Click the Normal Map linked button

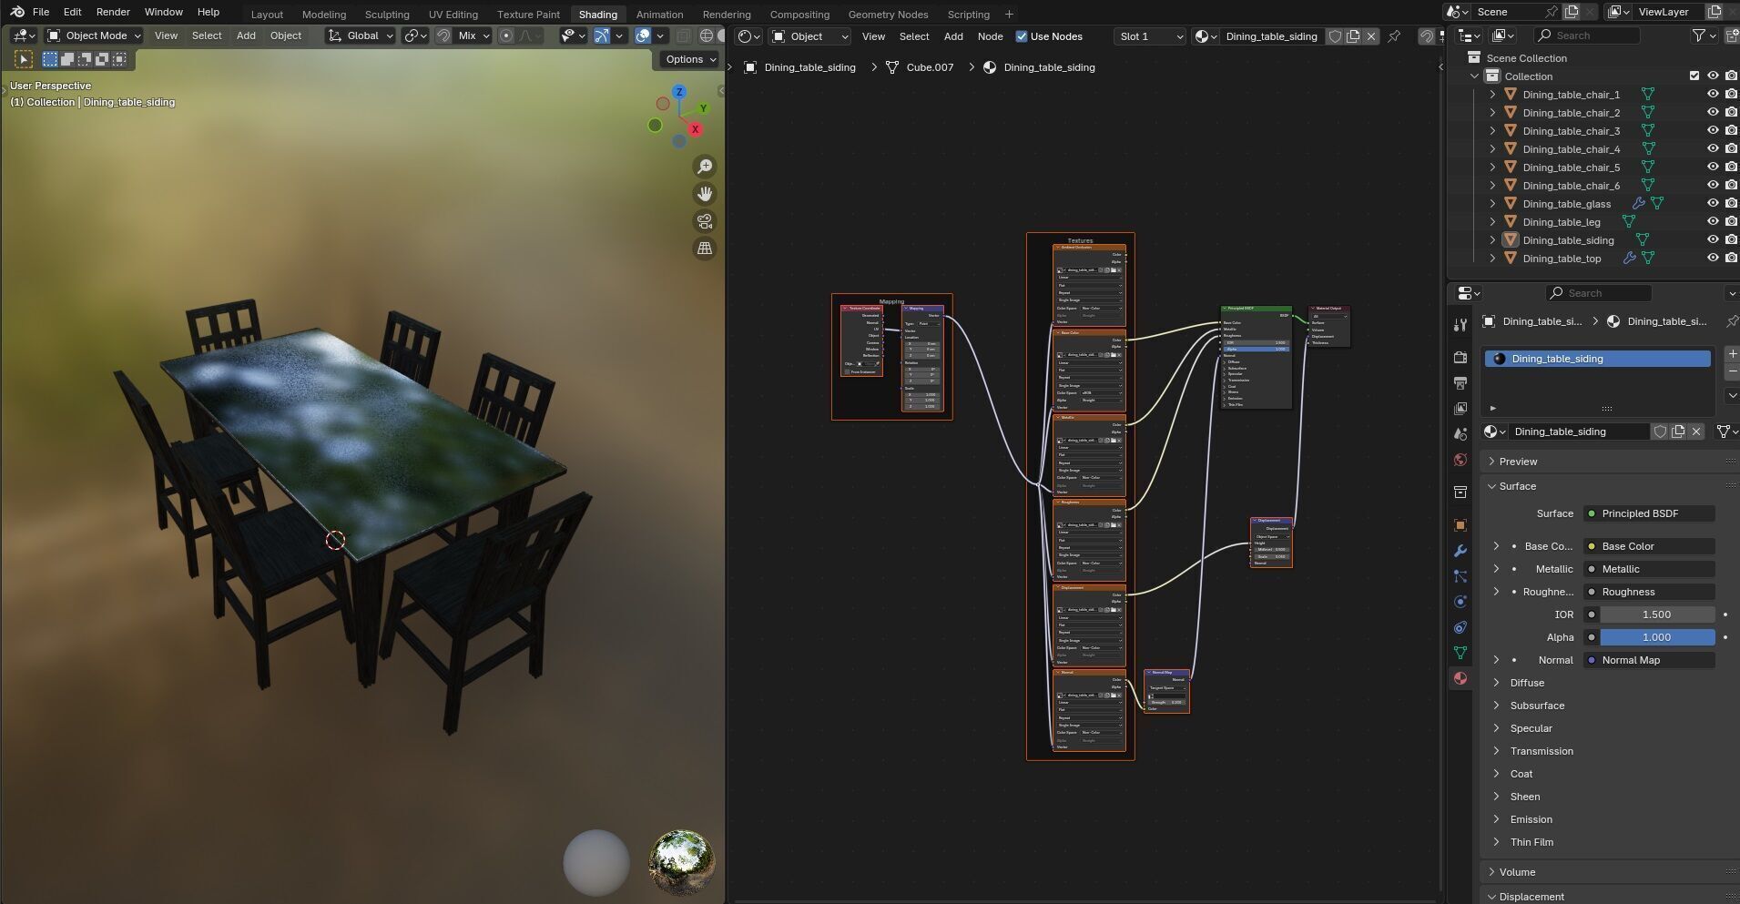[x=1649, y=660]
